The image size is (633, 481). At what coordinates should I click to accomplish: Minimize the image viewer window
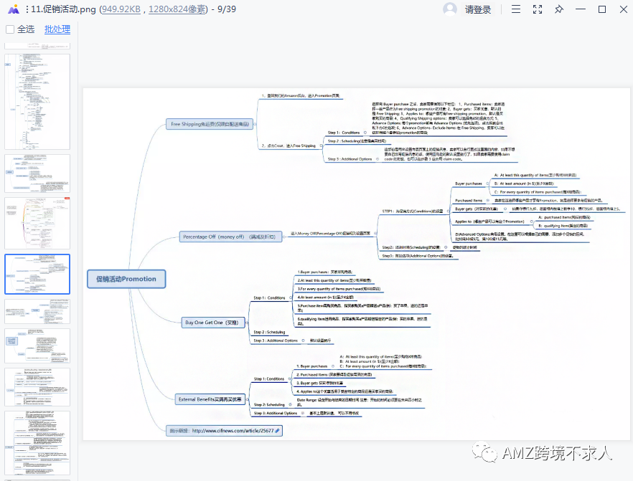pyautogui.click(x=581, y=9)
